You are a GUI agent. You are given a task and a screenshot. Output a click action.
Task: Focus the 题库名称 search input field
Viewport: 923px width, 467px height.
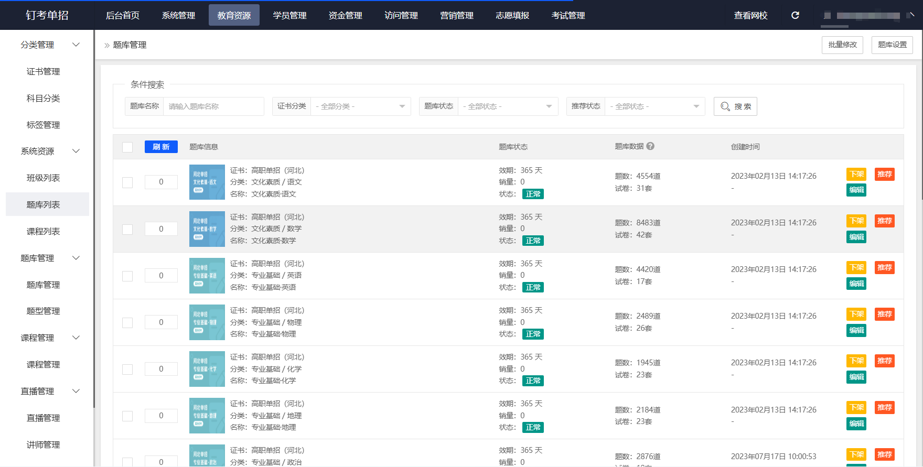213,106
